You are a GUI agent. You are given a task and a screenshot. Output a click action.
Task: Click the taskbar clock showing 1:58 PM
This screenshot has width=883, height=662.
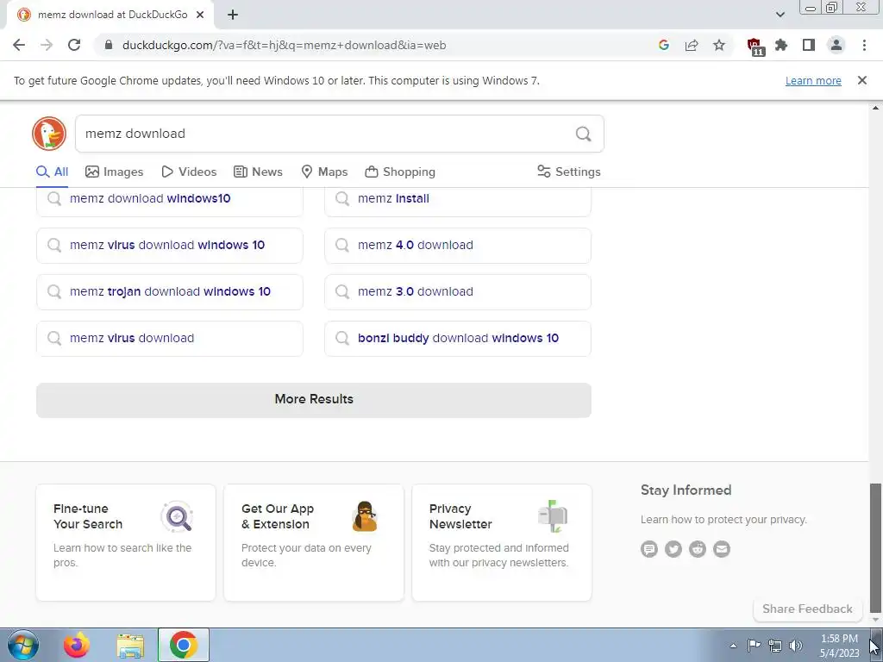coord(839,646)
